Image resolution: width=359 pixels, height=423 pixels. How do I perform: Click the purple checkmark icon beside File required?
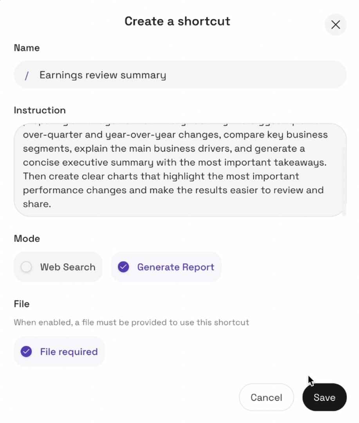[26, 352]
